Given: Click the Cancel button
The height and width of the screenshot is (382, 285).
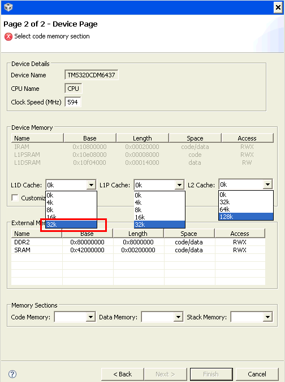Looking at the screenshot, I should [x=257, y=374].
